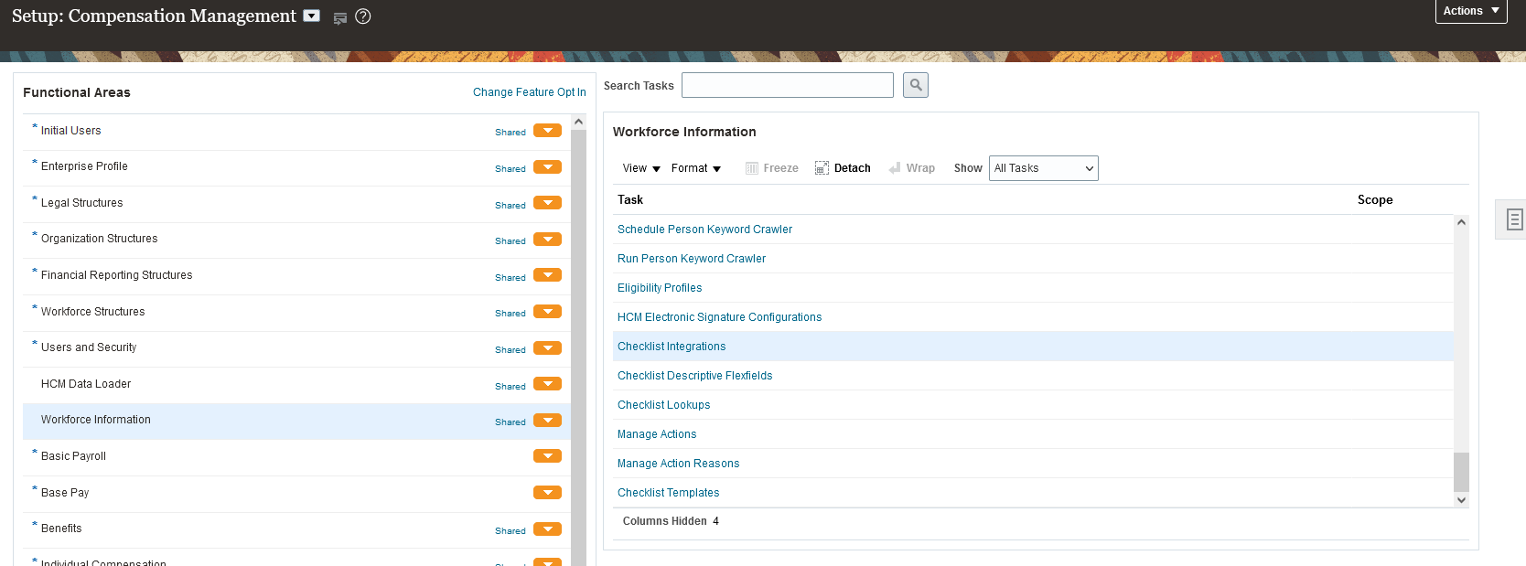Click the up arrow of functional areas scrollbar

(578, 122)
